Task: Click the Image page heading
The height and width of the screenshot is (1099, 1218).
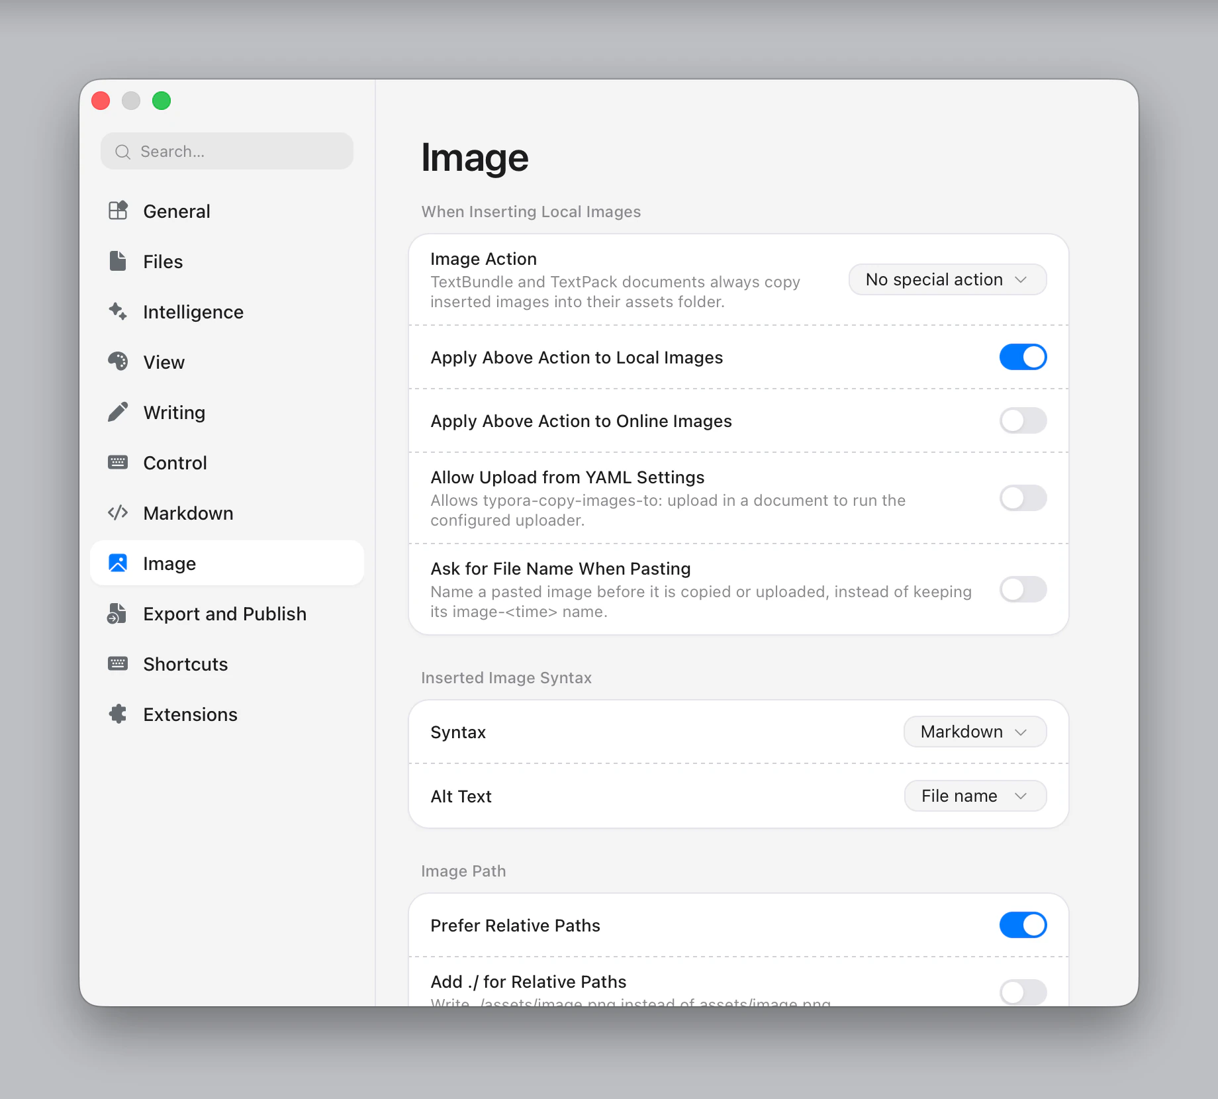Action: [475, 158]
